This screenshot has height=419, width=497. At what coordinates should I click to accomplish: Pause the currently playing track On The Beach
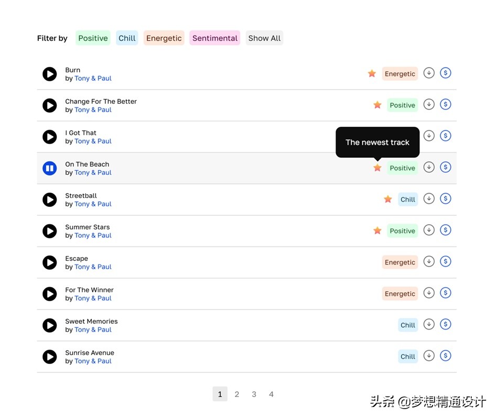[x=49, y=168]
